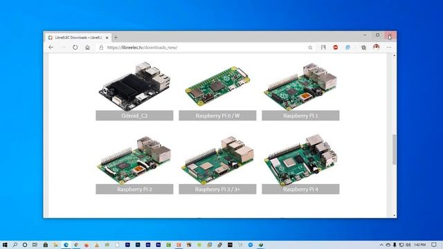Choose the Raspberry Pi 1 button
The image size is (443, 249).
tap(300, 116)
